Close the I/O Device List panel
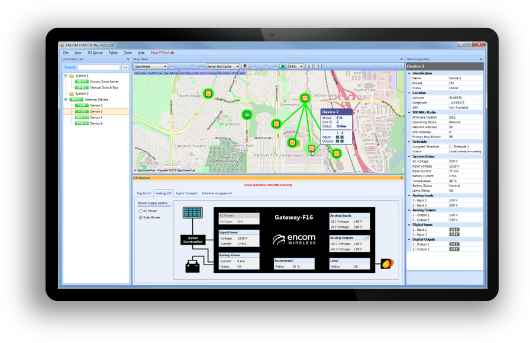This screenshot has width=530, height=343. 128,59
